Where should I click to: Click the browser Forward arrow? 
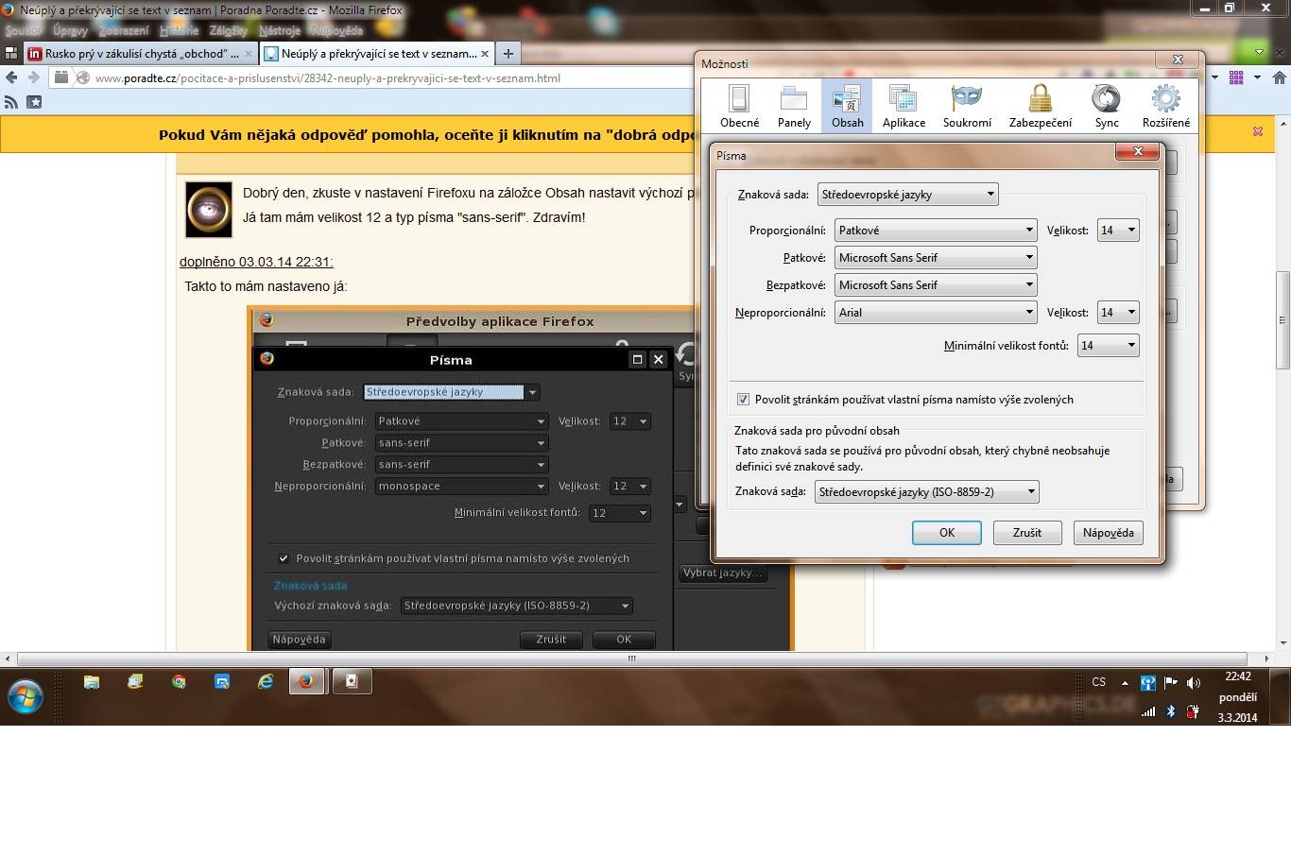[34, 77]
